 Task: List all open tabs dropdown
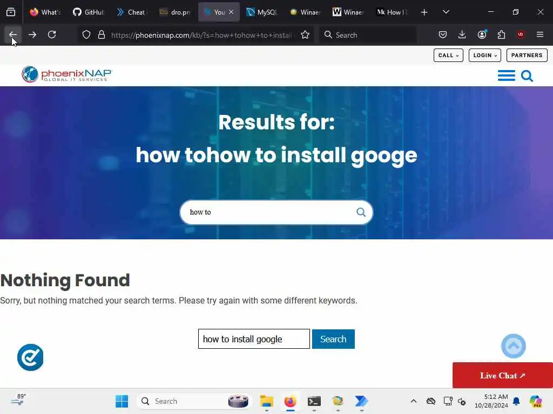click(446, 12)
